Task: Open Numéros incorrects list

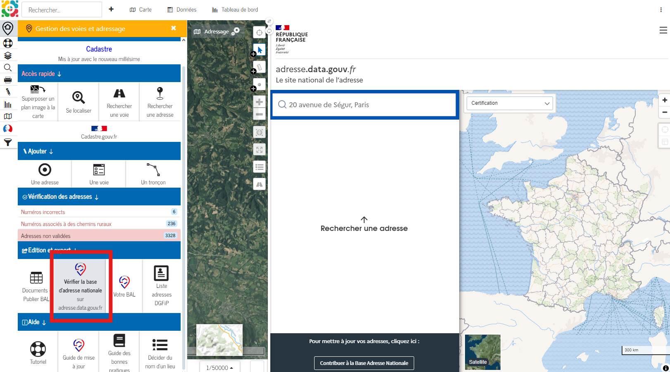Action: point(99,212)
